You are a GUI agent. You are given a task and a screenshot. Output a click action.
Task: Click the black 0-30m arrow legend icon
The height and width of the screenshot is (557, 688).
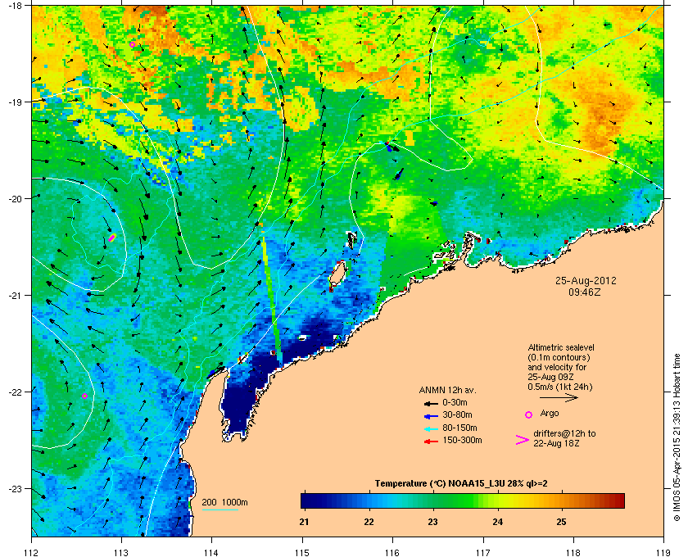[432, 403]
